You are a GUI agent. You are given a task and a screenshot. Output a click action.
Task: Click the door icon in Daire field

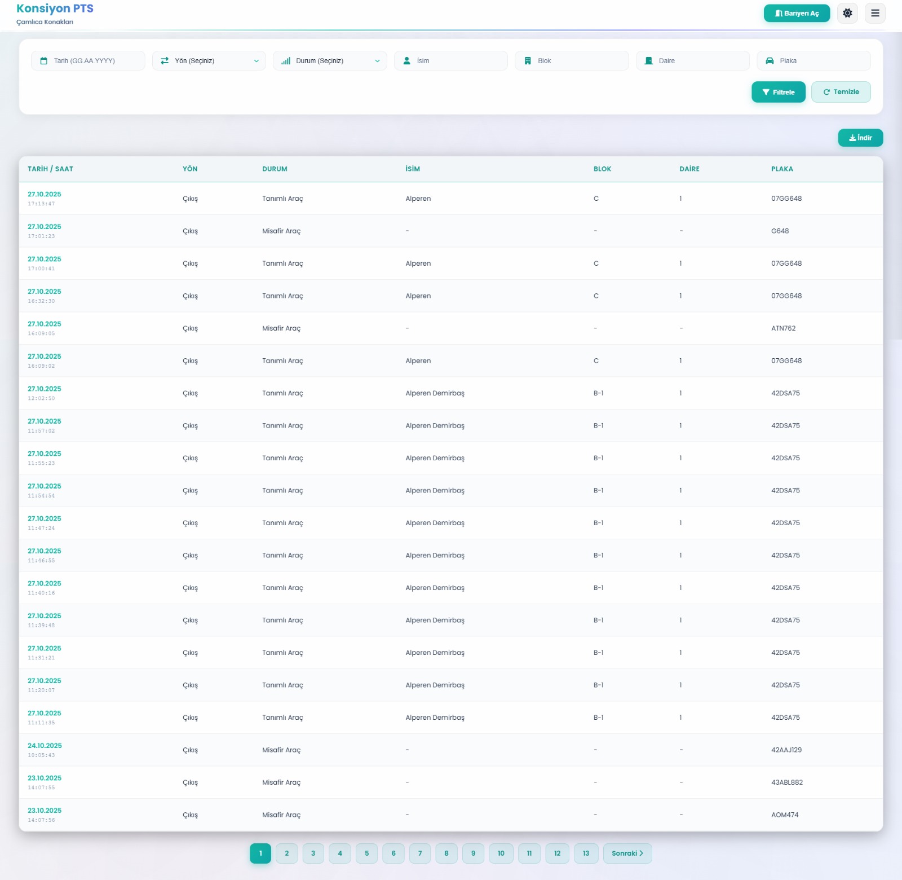point(648,61)
